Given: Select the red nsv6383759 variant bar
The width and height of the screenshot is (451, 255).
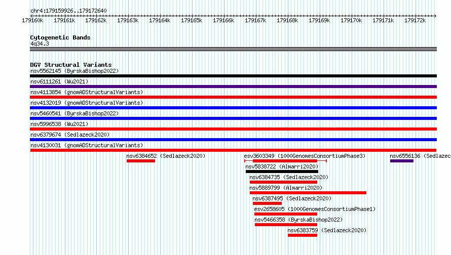Looking at the screenshot, I should (x=303, y=235).
